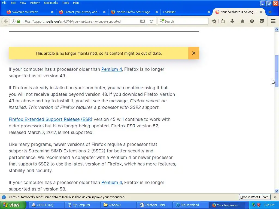
Task: Click the green padlock security icon
Action: (x=19, y=21)
